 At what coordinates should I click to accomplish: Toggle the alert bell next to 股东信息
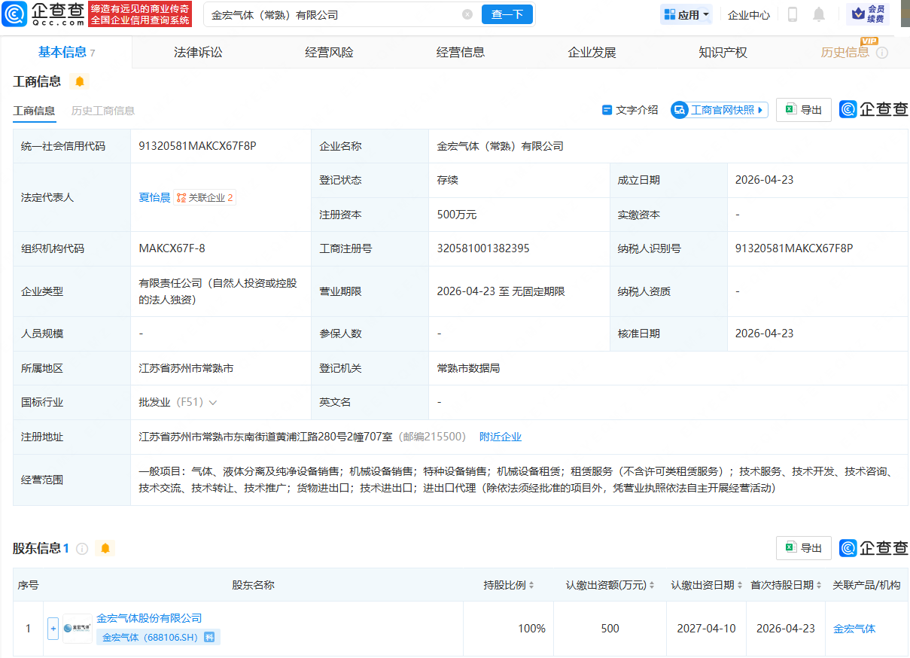click(105, 548)
